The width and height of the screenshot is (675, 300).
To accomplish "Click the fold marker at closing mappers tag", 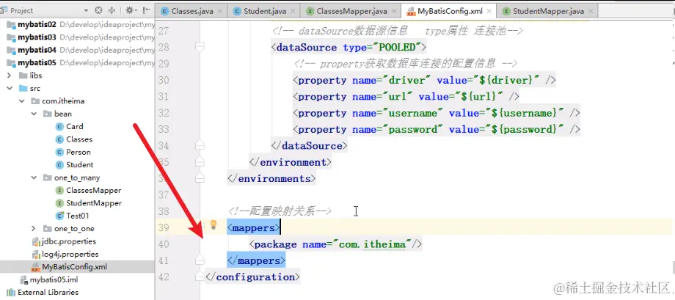I will pos(200,260).
